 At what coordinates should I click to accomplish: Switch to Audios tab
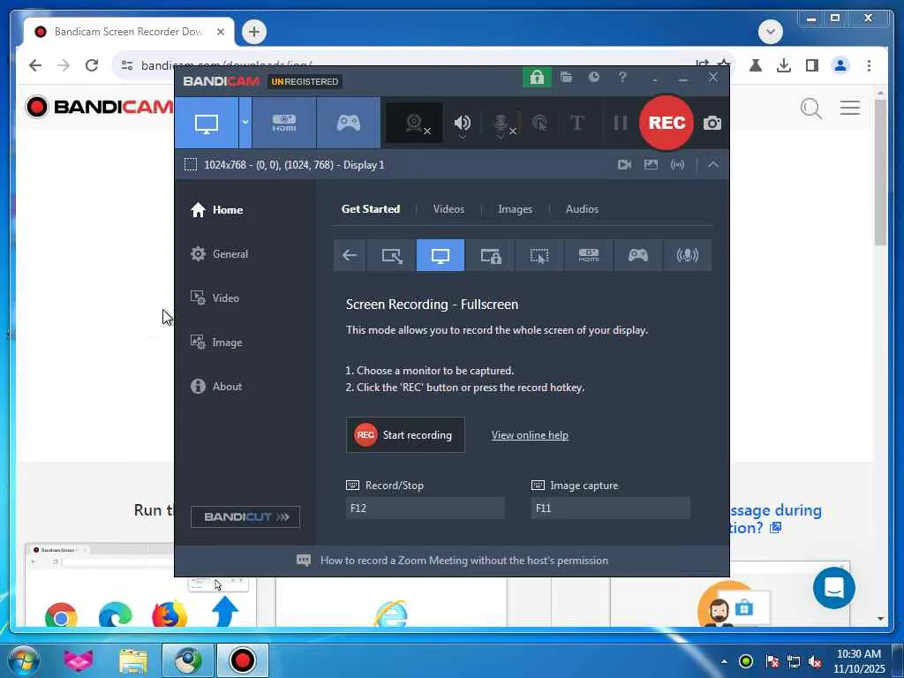pos(582,209)
